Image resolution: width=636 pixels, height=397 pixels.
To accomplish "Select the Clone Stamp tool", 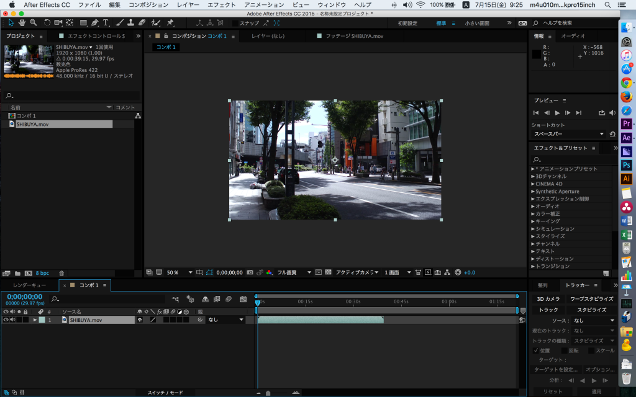I will point(130,23).
